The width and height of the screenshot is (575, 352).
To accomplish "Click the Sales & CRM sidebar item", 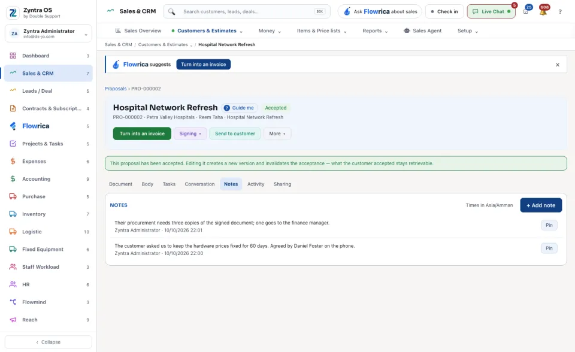I will 49,73.
